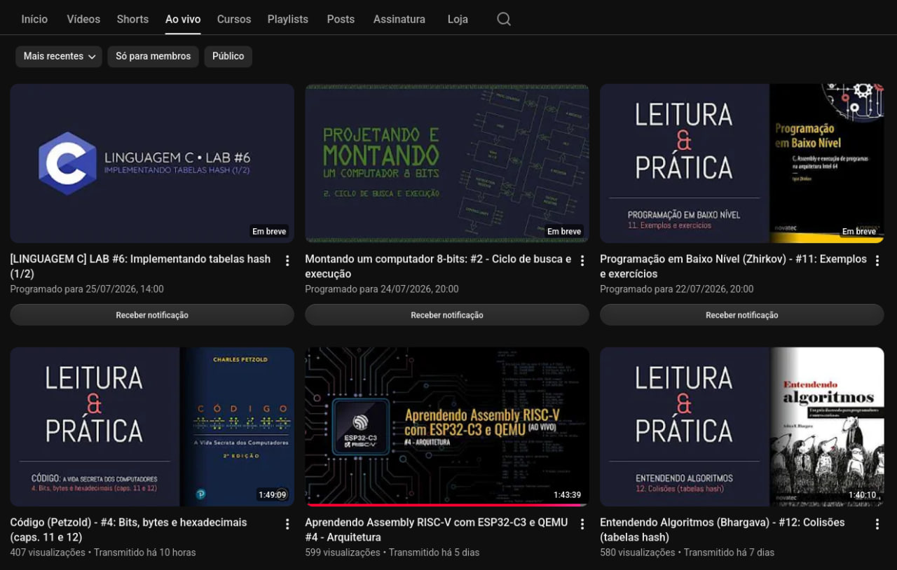897x570 pixels.
Task: Click '407 visualizações • Transmitido há 10 horas'
Action: point(103,552)
